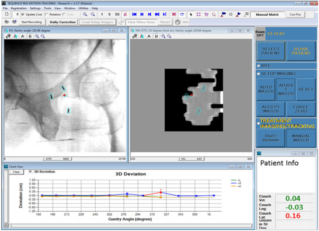The height and width of the screenshot is (231, 319).
Task: Click zoom out icon in KV image window
Action: coord(43,36)
